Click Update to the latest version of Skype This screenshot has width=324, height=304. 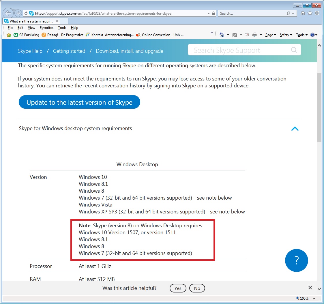coord(79,102)
